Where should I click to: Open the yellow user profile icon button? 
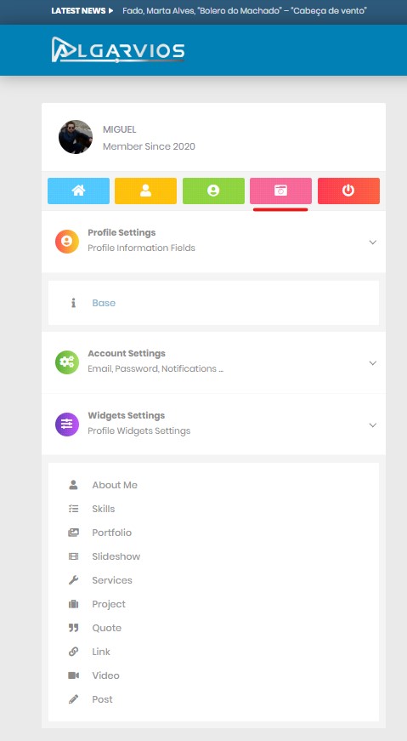(145, 191)
